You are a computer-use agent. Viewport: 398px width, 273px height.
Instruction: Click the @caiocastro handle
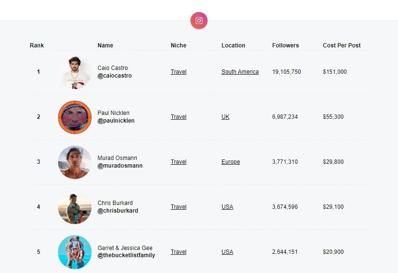pyautogui.click(x=115, y=76)
